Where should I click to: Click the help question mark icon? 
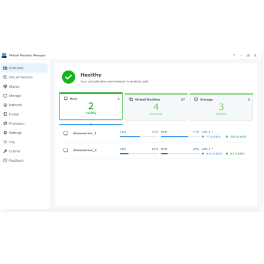coord(234,55)
